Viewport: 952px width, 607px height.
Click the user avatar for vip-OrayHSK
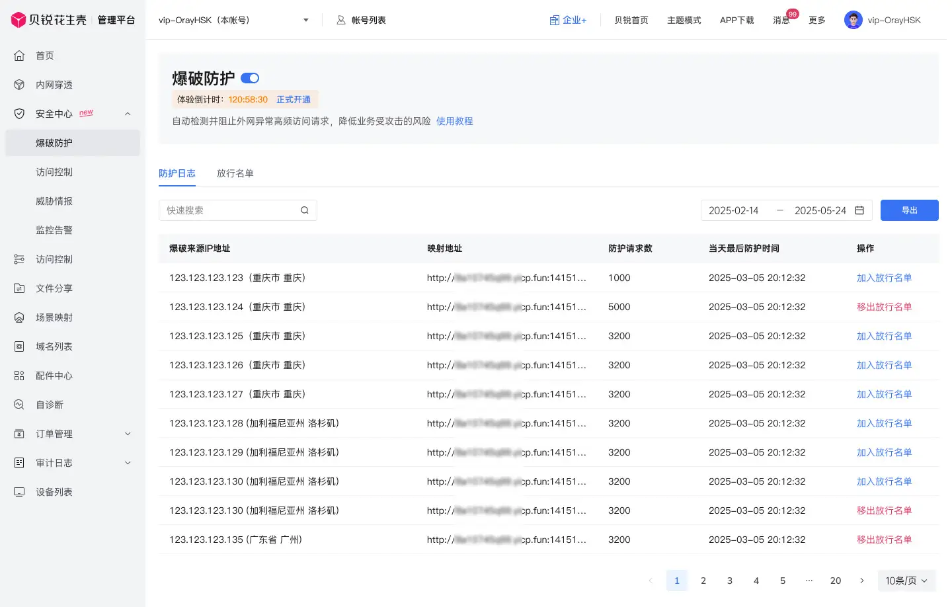(x=853, y=19)
